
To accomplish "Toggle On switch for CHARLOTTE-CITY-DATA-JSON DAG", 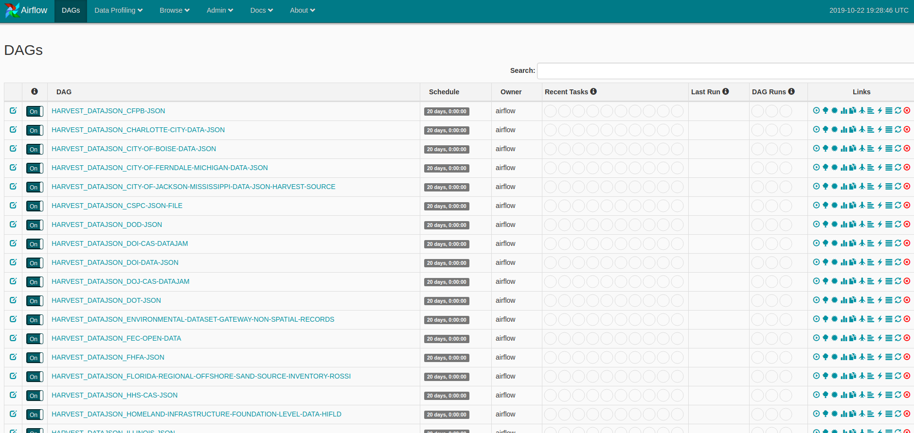I will [35, 130].
